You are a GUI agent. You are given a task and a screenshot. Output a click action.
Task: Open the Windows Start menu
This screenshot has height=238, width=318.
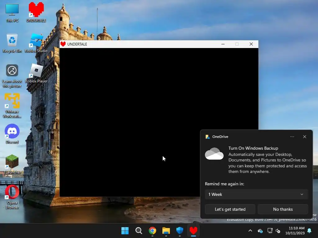[x=125, y=231]
